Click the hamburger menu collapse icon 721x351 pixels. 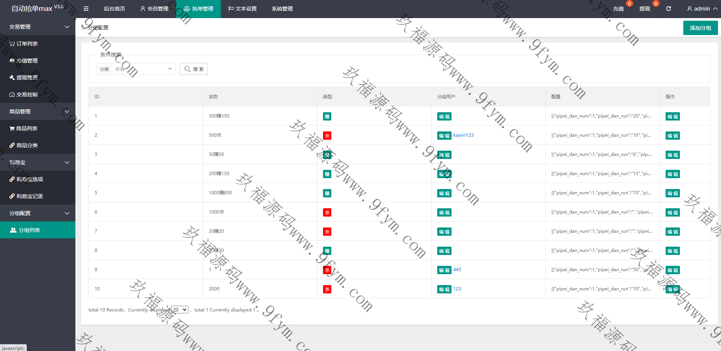tap(86, 9)
